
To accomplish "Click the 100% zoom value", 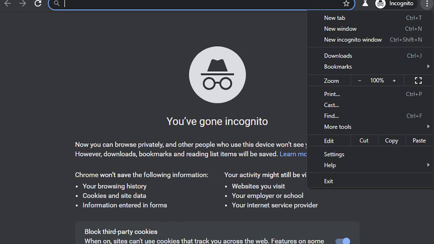I will point(377,81).
